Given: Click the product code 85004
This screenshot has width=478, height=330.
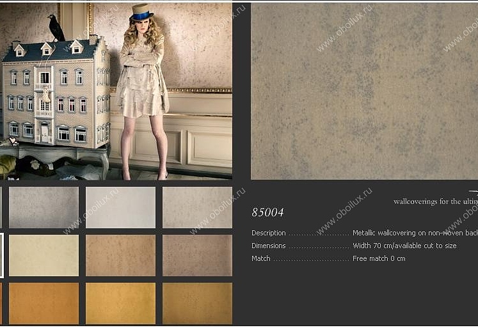Looking at the screenshot, I should coord(267,213).
